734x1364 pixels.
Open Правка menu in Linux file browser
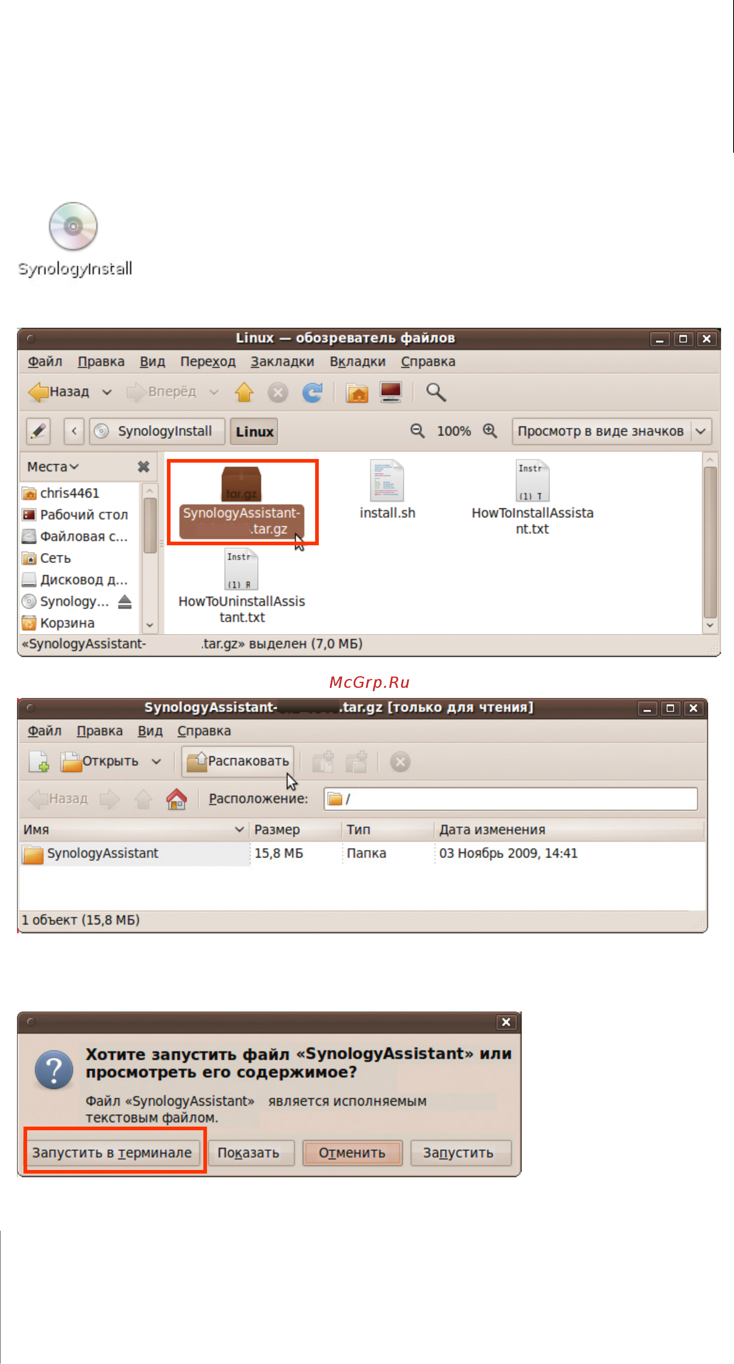click(x=101, y=362)
